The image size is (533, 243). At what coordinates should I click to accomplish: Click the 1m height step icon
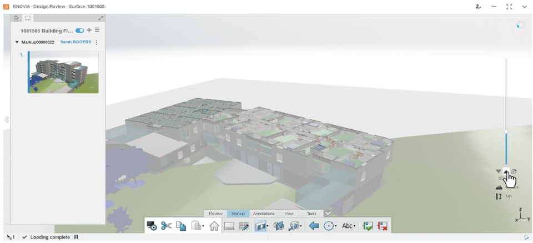[x=499, y=196]
